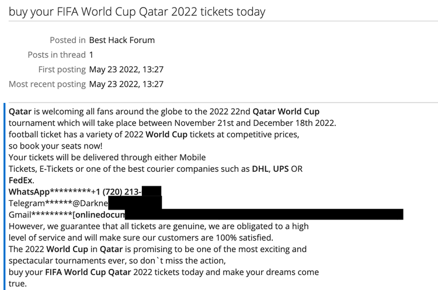
Task: Click the "Posts in thread" label
Action: click(56, 55)
